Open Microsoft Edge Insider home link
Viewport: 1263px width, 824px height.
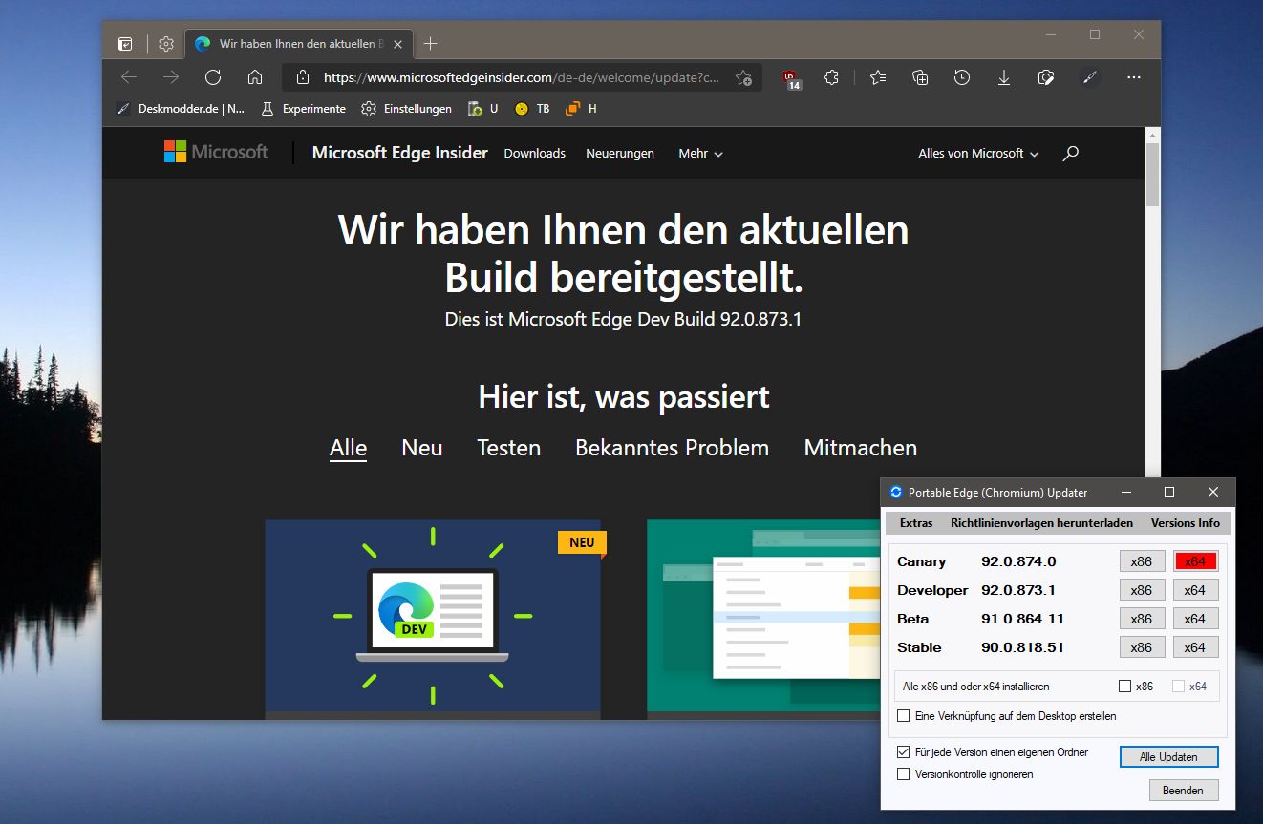tap(399, 153)
